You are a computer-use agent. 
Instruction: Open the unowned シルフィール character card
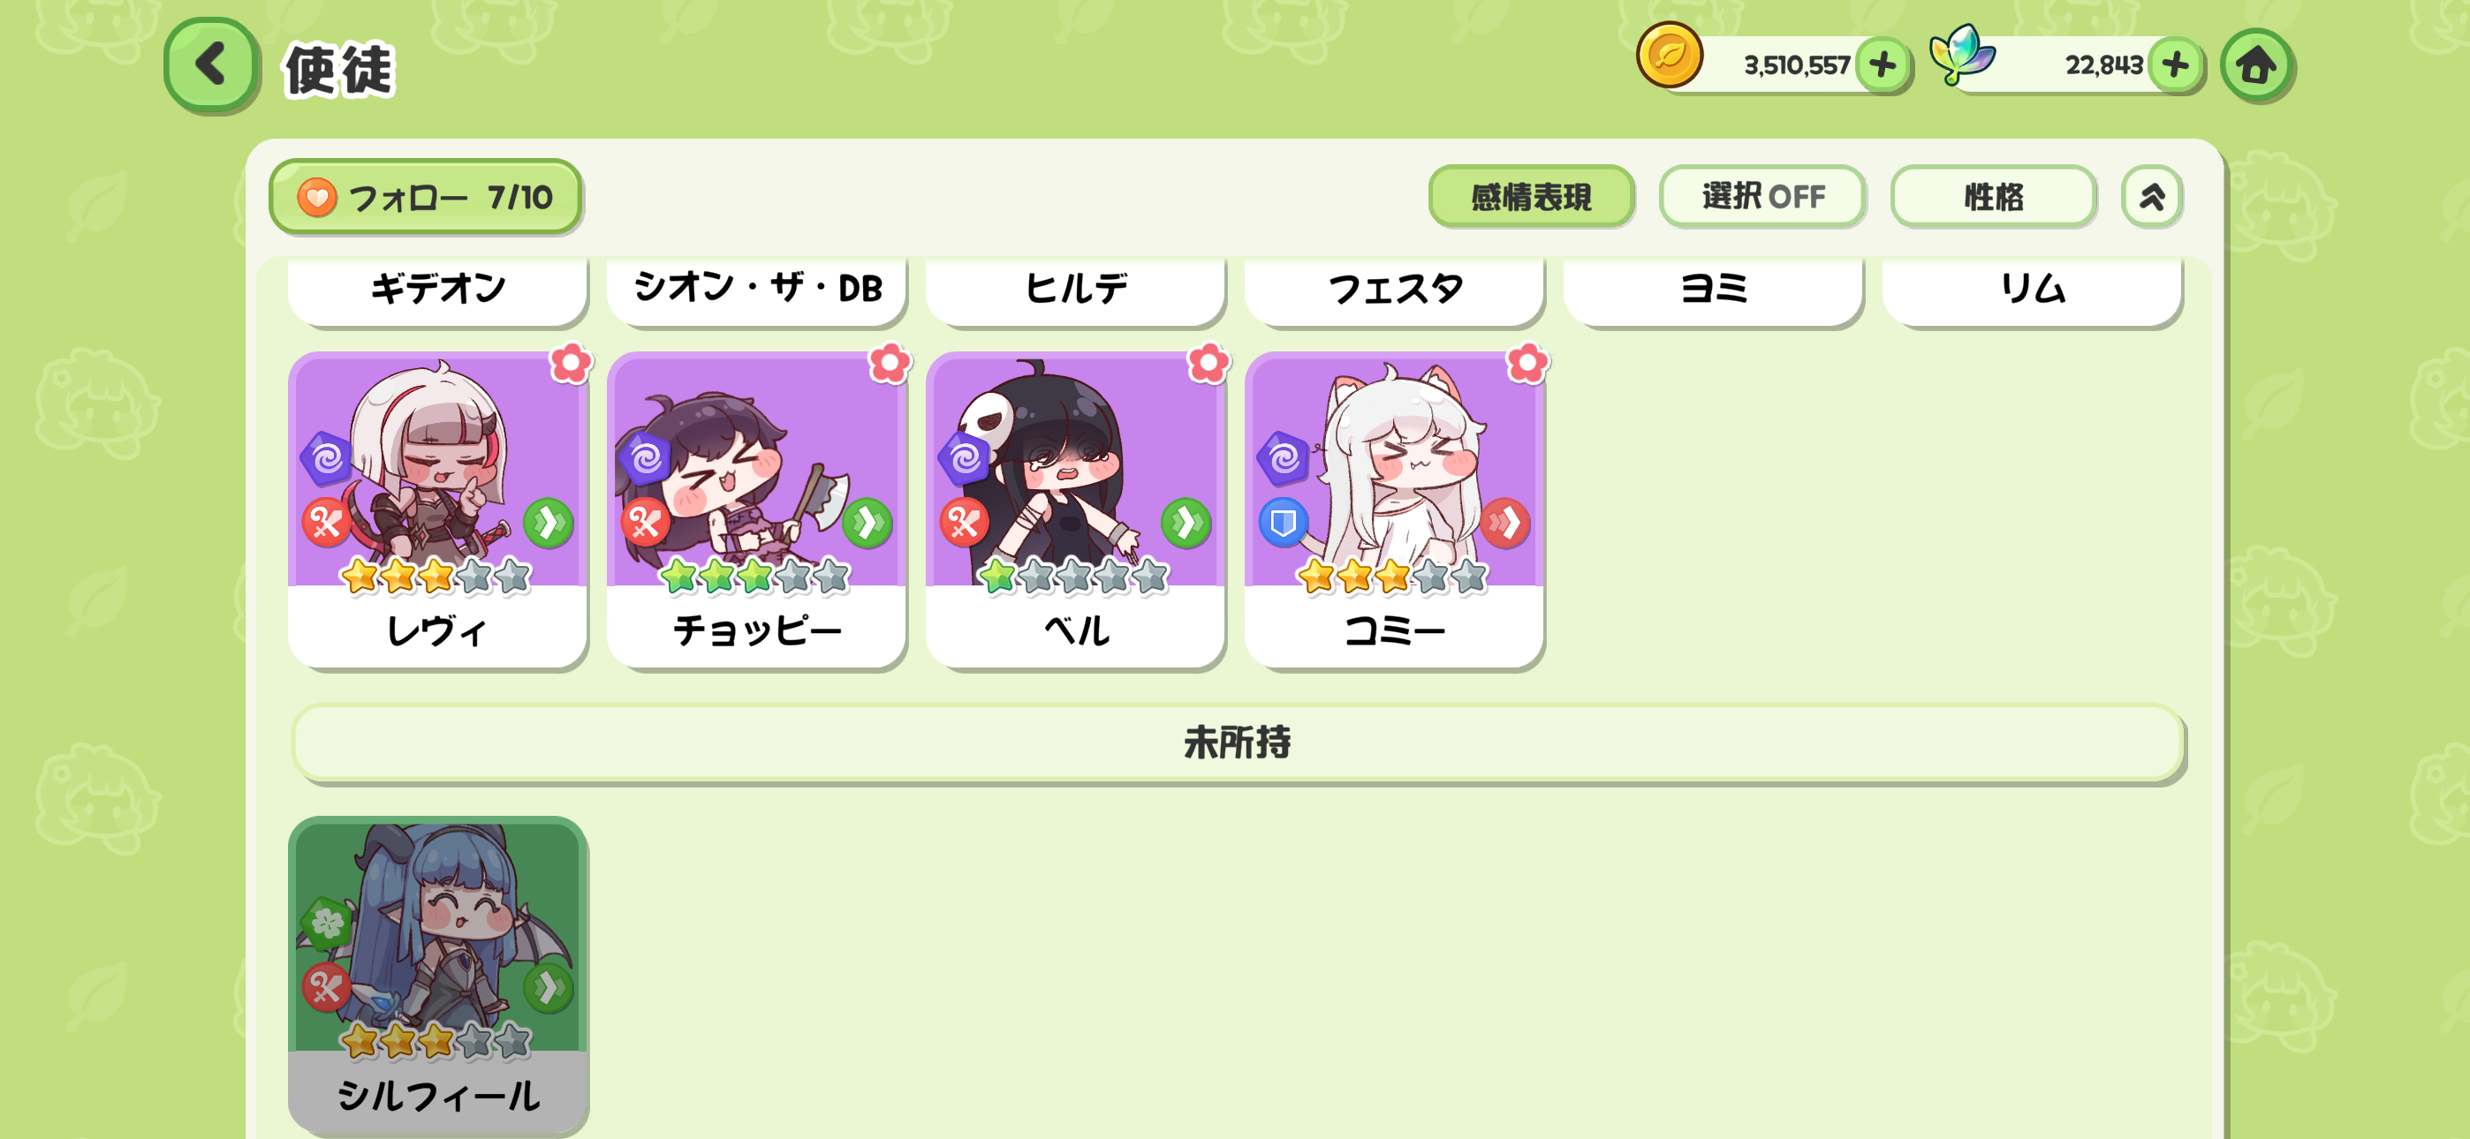[x=438, y=973]
